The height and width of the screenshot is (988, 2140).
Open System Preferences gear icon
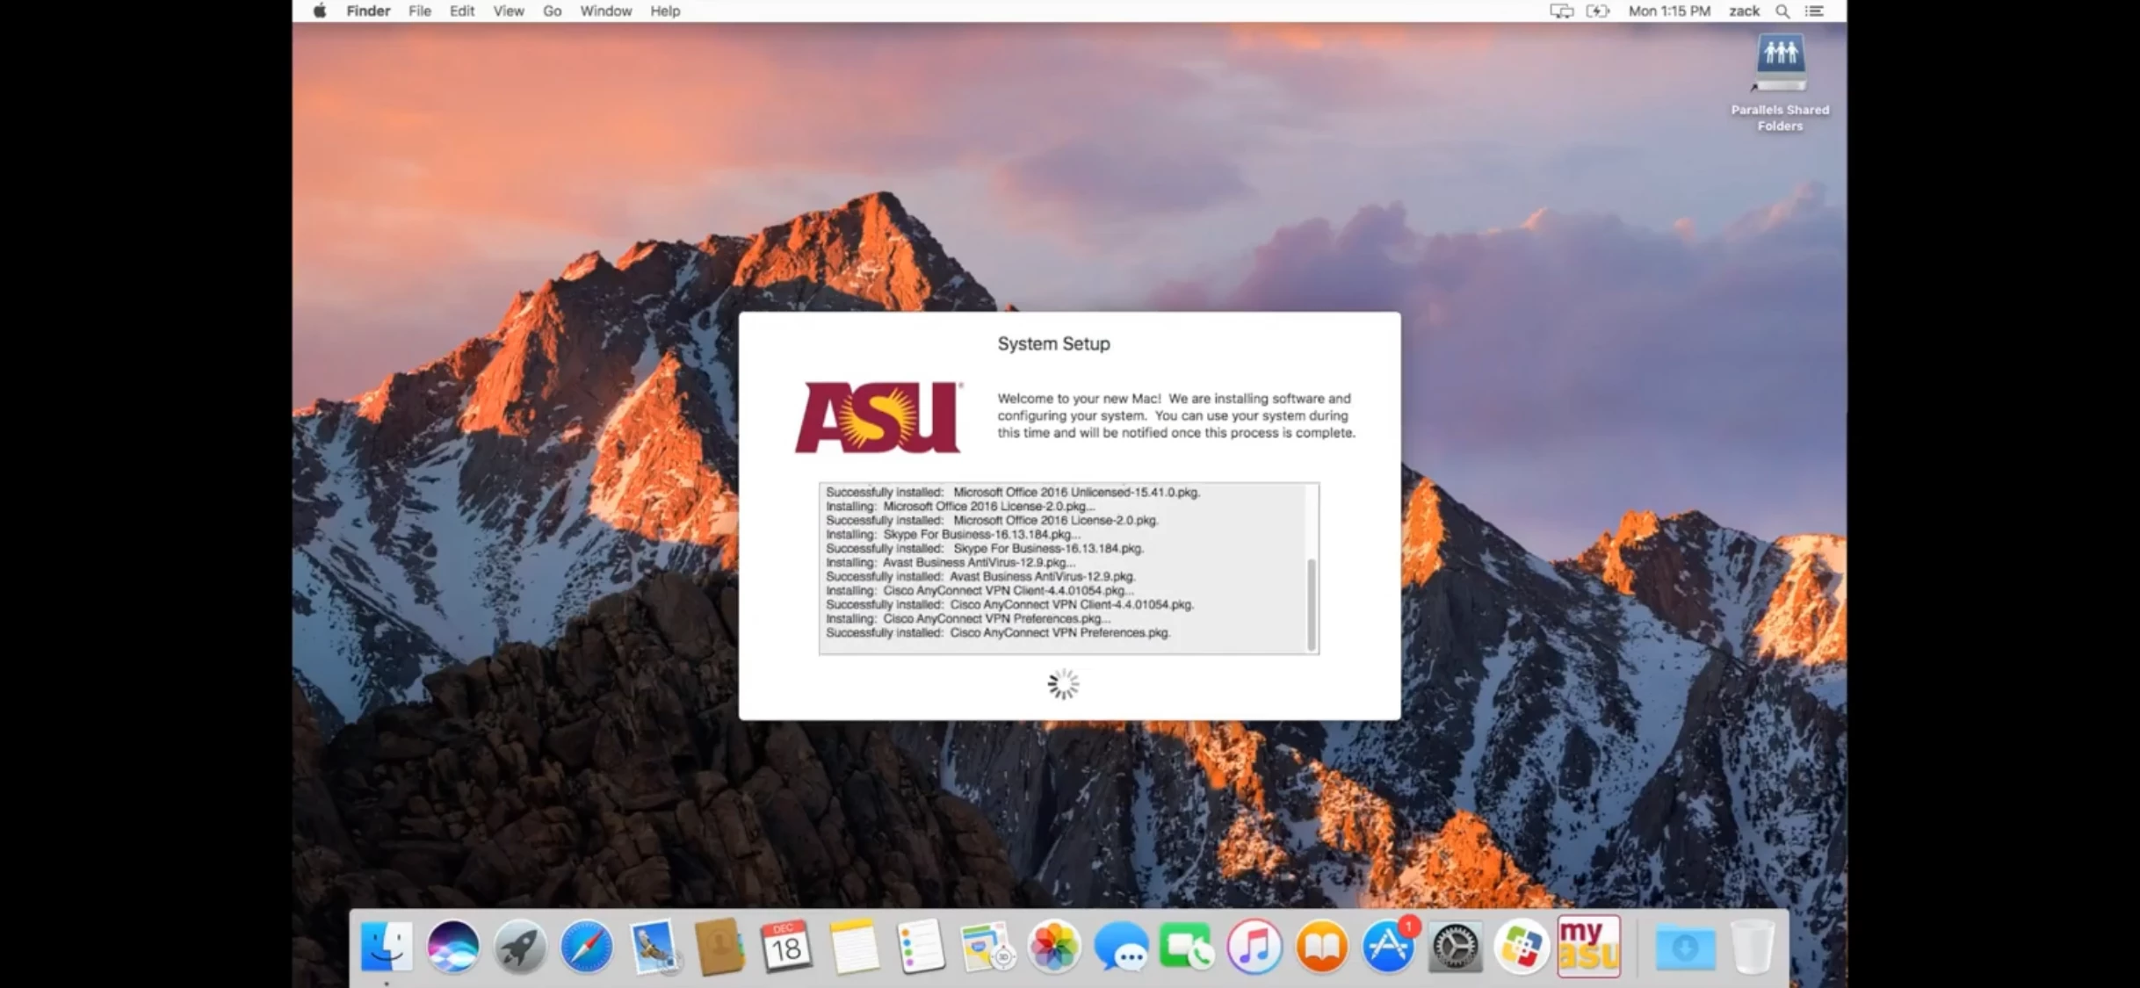1455,947
